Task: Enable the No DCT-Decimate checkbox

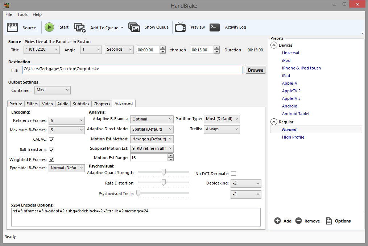Action: 233,174
